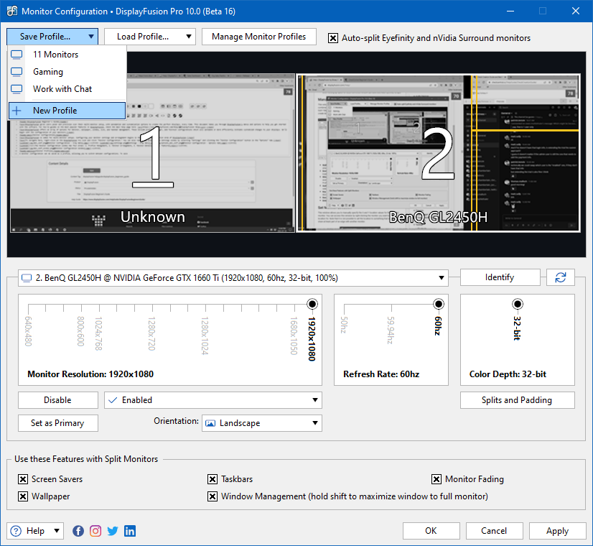Click the blue Help question mark icon
The width and height of the screenshot is (593, 546).
pyautogui.click(x=16, y=531)
